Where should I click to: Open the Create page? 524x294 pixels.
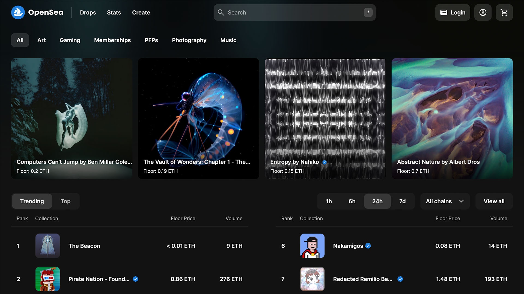point(141,13)
